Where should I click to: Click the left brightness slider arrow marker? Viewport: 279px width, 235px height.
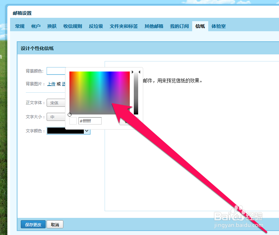pyautogui.click(x=132, y=72)
